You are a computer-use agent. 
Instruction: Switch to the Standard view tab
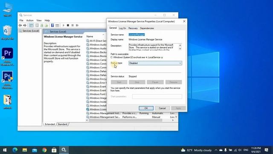pyautogui.click(x=62, y=124)
